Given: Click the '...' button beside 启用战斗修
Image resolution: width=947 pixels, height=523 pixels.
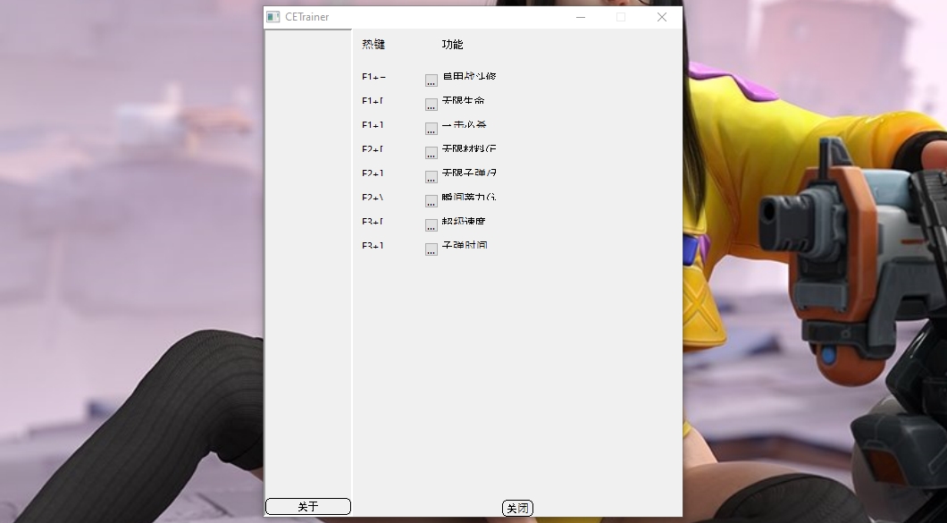Looking at the screenshot, I should tap(432, 80).
